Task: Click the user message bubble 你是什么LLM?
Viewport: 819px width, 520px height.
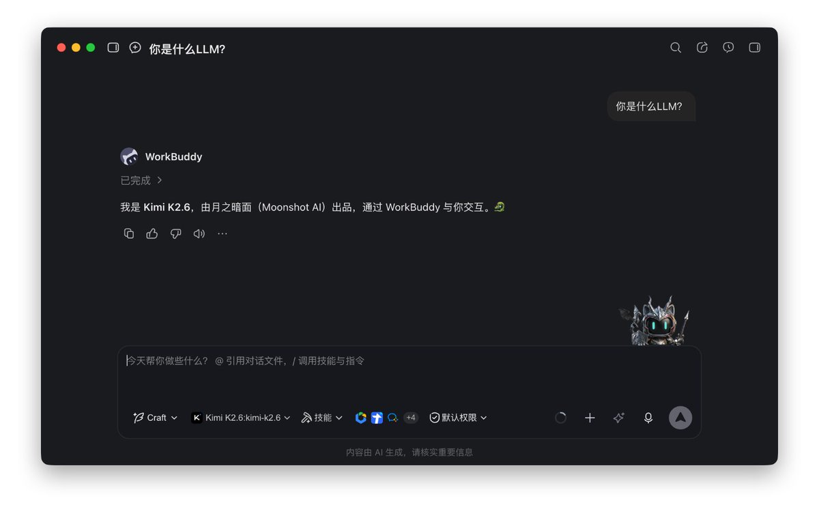Action: [x=651, y=106]
